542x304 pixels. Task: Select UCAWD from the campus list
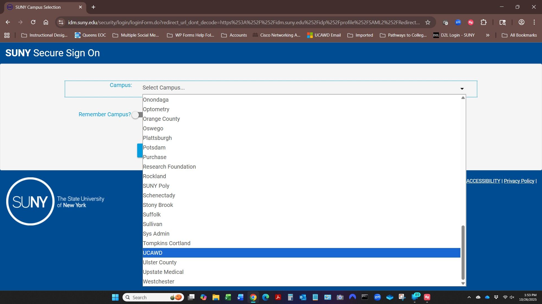click(301, 253)
